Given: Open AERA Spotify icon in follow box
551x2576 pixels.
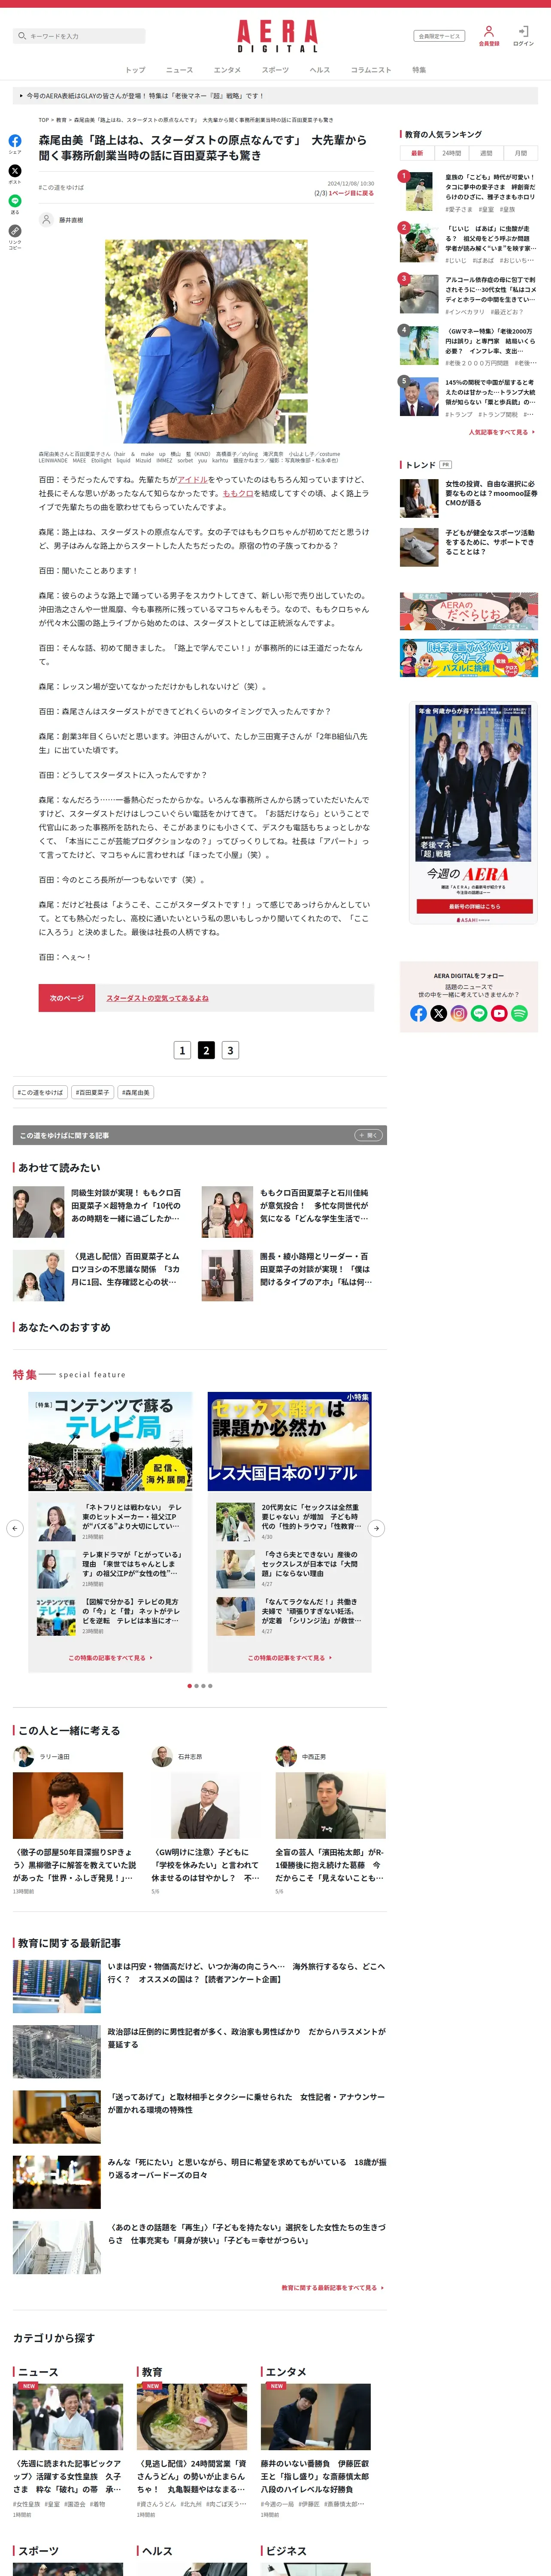Looking at the screenshot, I should [x=519, y=1013].
